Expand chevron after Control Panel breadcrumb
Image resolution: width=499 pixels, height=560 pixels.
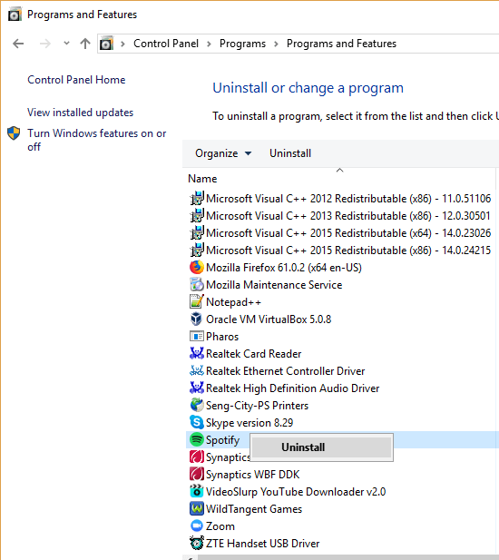coord(210,44)
